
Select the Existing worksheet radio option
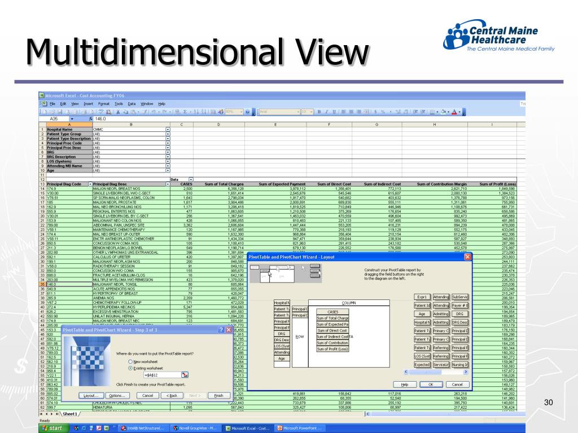coord(130,368)
